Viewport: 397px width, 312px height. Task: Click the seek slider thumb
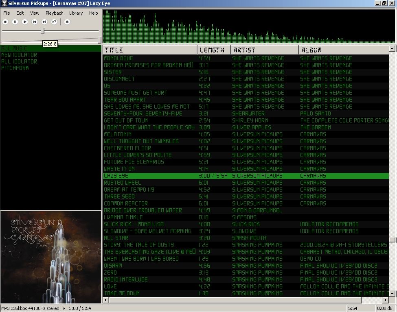click(x=42, y=31)
